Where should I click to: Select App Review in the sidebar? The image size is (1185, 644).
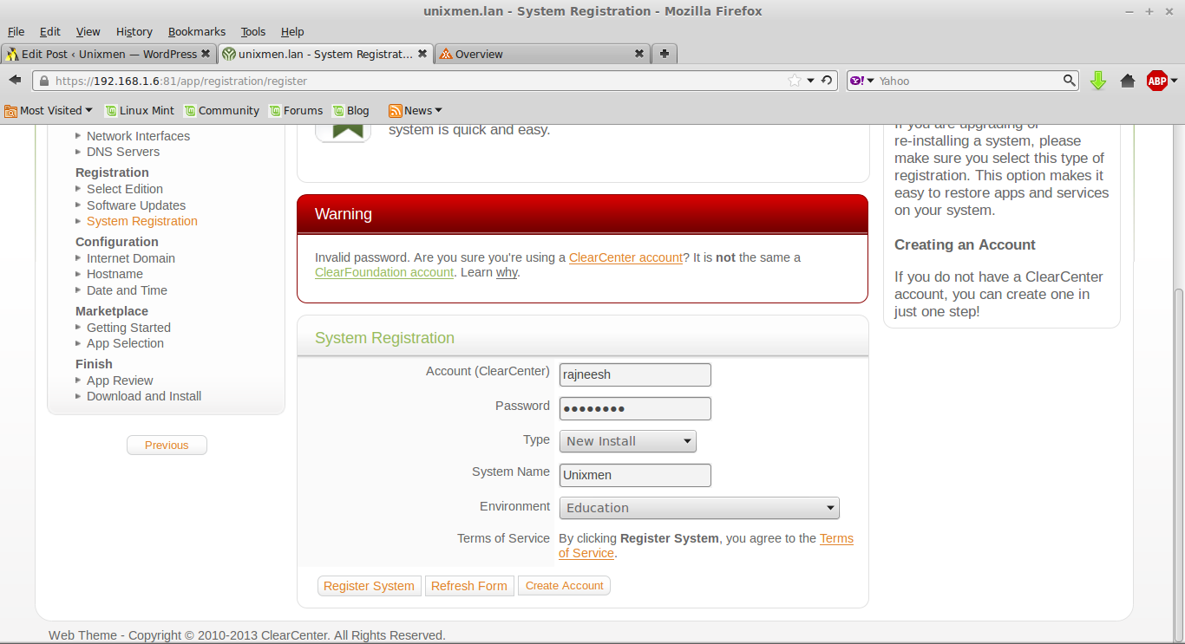120,381
